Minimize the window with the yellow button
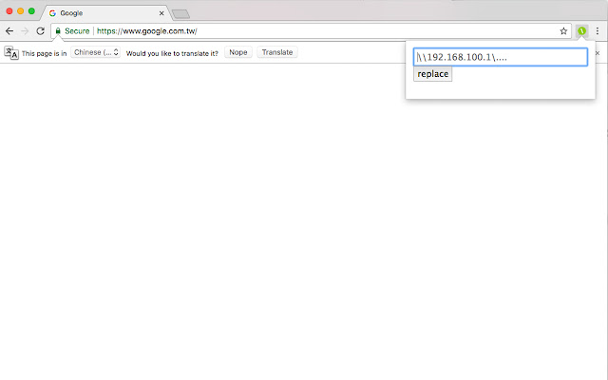 [19, 10]
